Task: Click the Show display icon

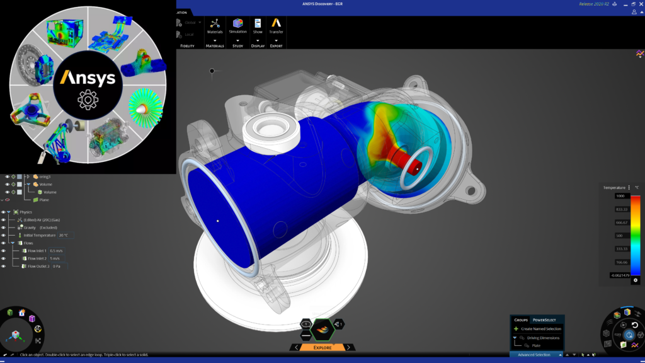Action: (258, 26)
